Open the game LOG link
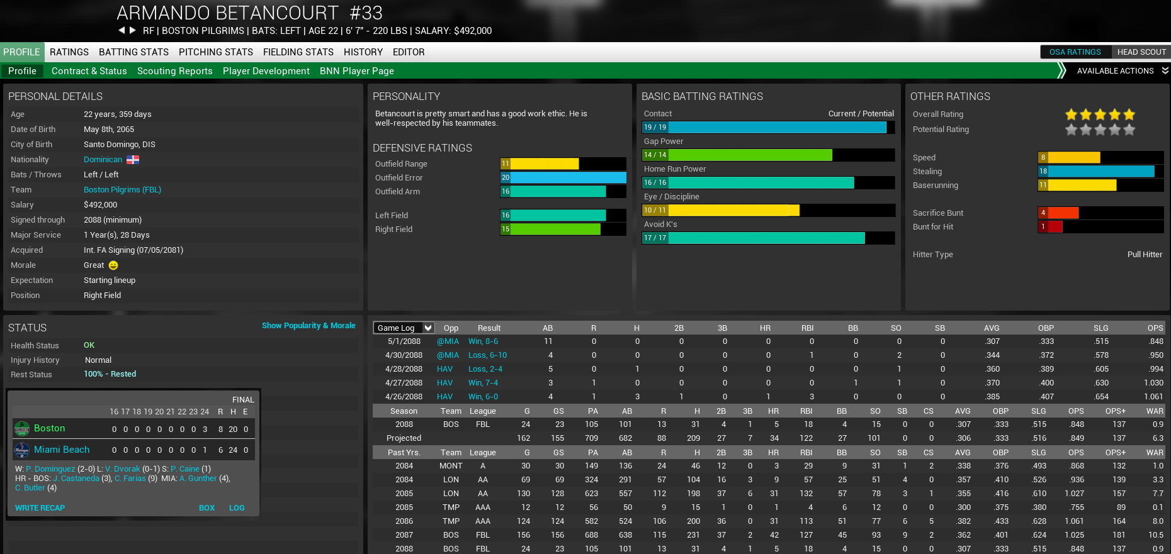 point(237,508)
